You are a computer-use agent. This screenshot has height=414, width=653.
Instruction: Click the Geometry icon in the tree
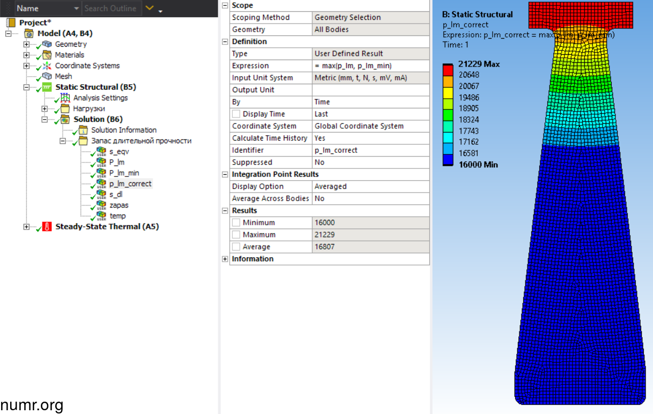(47, 45)
